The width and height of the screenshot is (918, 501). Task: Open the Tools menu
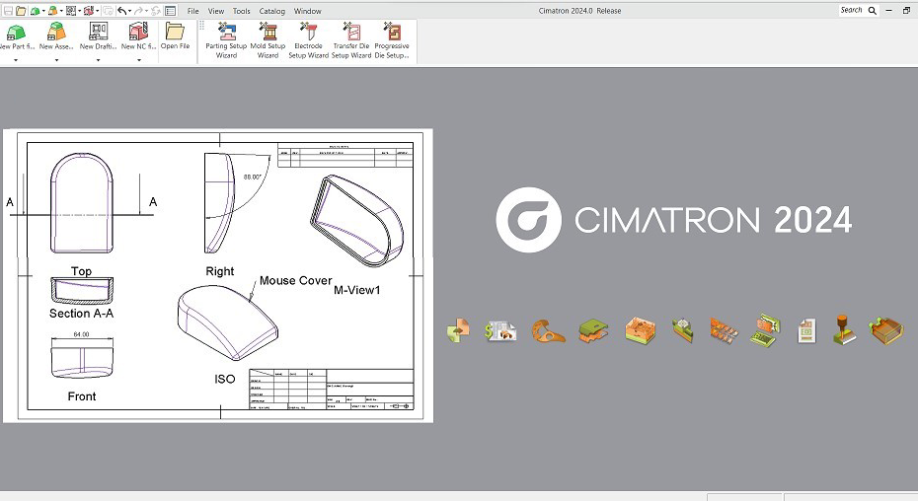[x=241, y=11]
